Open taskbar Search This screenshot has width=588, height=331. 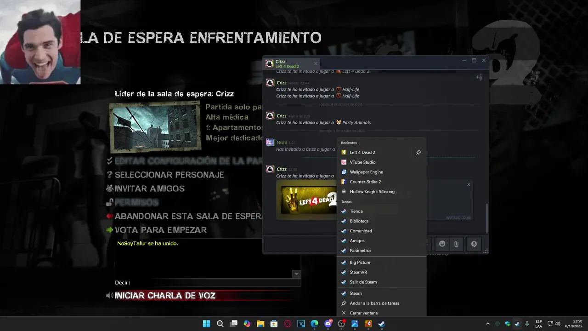pos(220,324)
